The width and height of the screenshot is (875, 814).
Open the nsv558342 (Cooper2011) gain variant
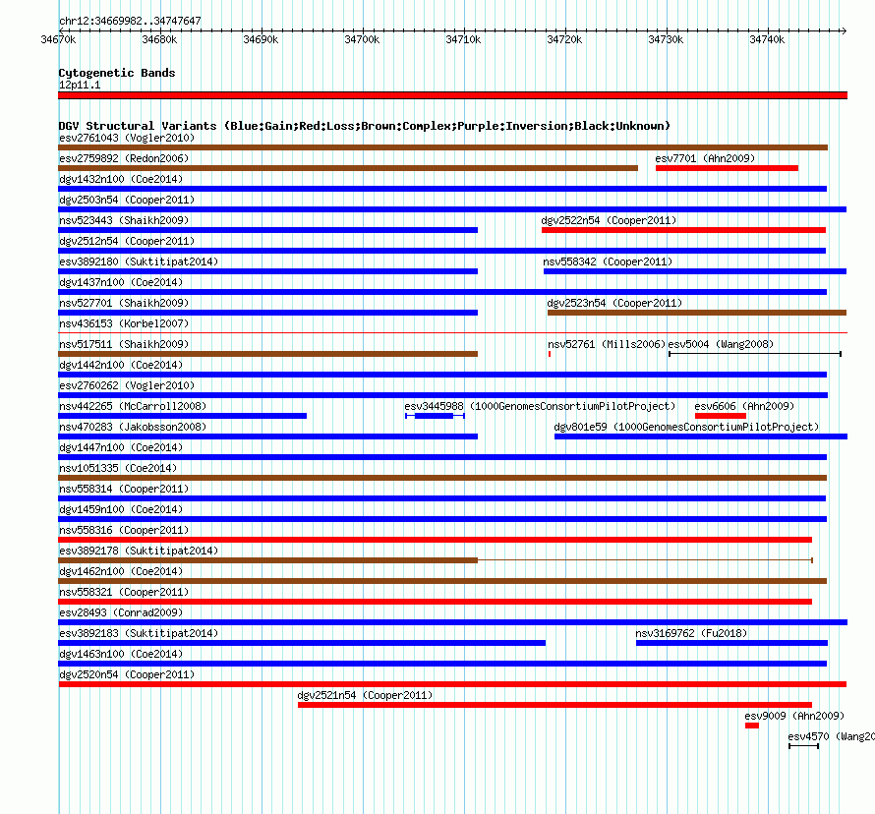click(x=695, y=271)
